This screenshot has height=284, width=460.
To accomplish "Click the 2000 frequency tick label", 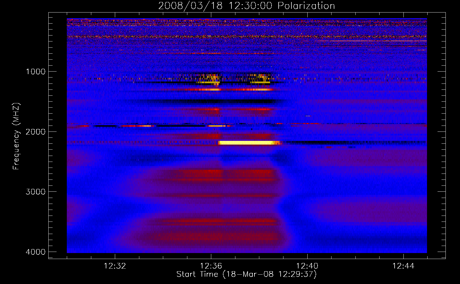I will (36, 132).
